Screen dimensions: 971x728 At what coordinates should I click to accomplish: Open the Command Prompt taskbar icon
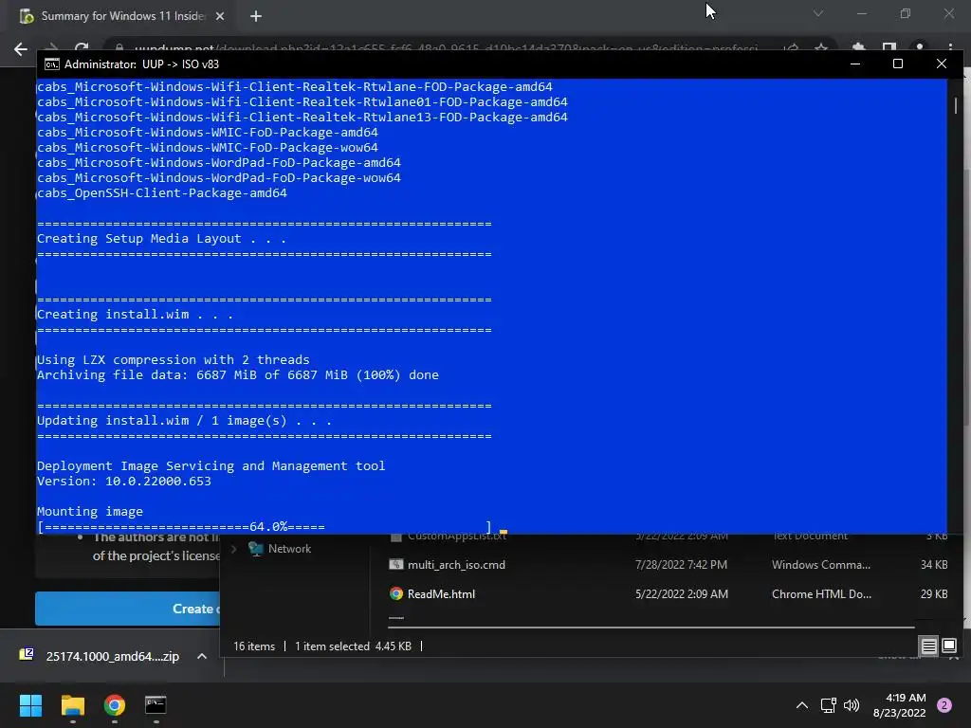pos(156,705)
